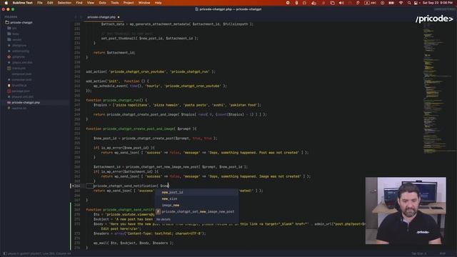457x257 pixels.
Task: Open Gruntfile.js in the sidebar
Action: [x=19, y=86]
